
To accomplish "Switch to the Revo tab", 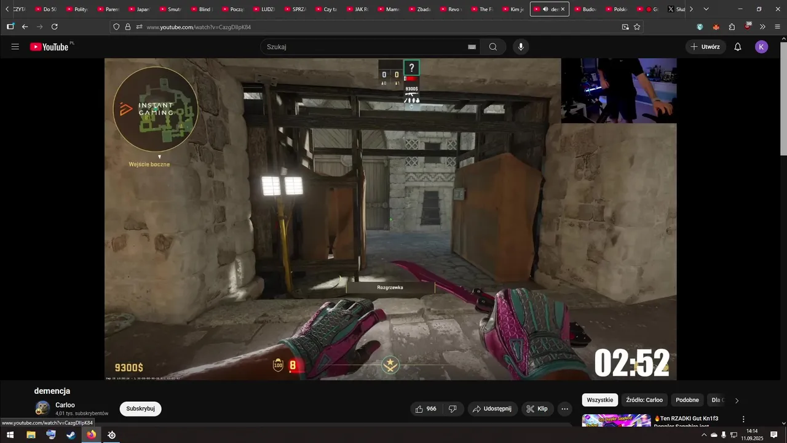I will coord(451,9).
